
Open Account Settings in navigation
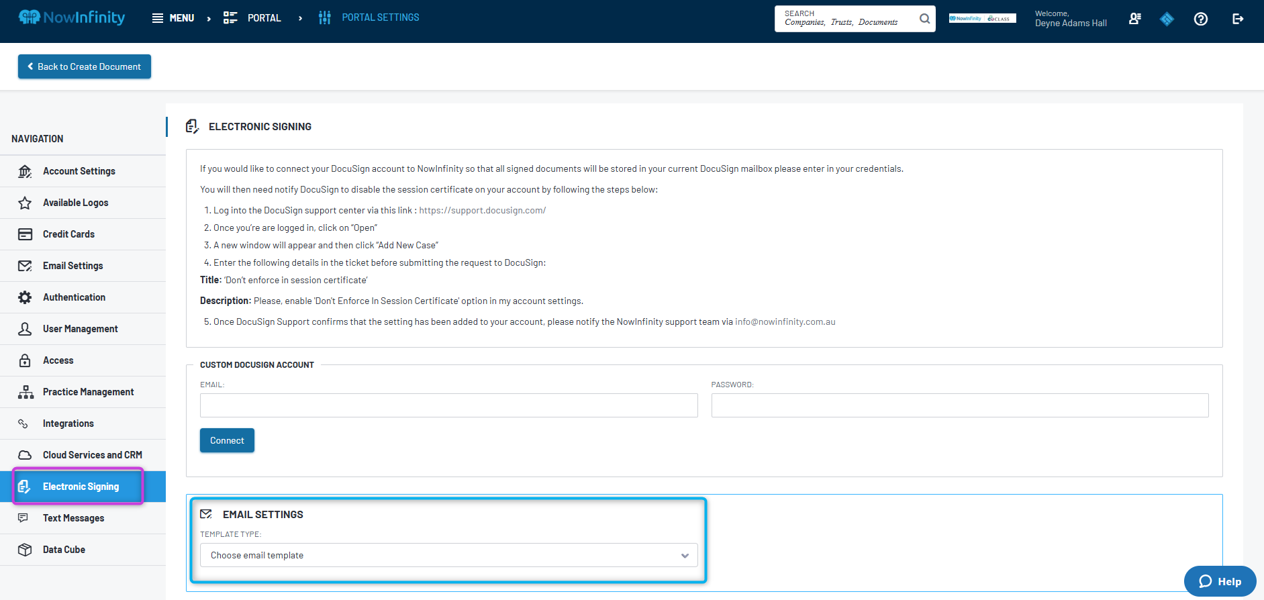[x=79, y=171]
